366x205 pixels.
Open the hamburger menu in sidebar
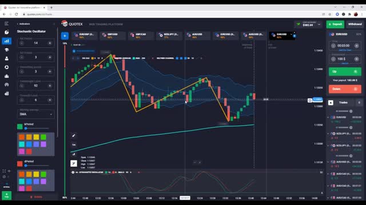[6, 23]
